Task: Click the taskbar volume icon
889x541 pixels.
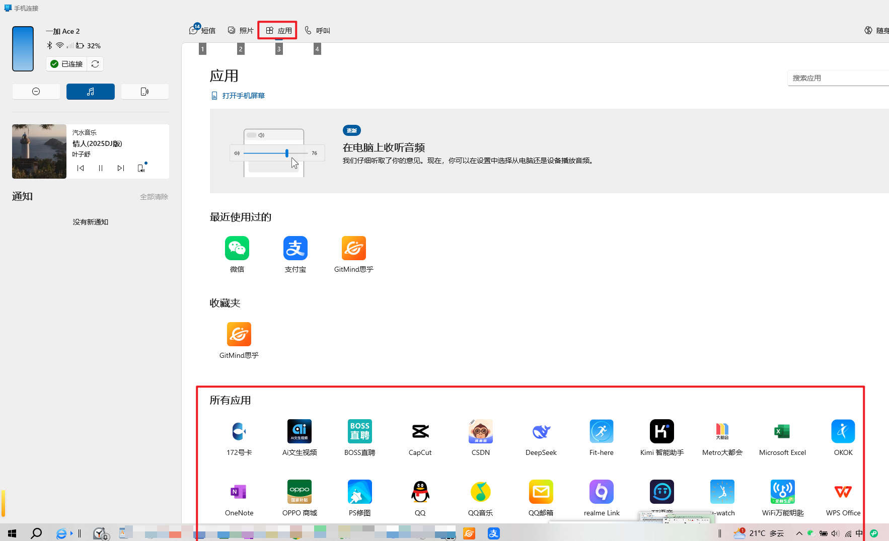Action: click(836, 533)
